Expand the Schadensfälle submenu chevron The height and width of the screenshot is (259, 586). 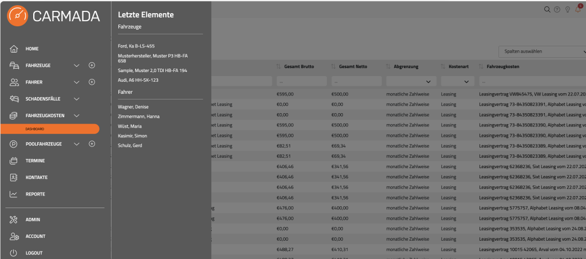[77, 99]
